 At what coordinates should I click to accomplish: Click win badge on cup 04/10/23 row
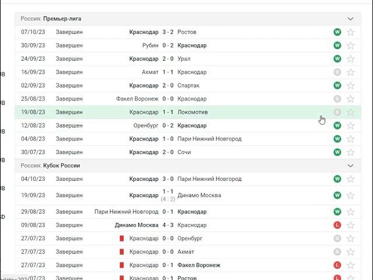coord(337,179)
